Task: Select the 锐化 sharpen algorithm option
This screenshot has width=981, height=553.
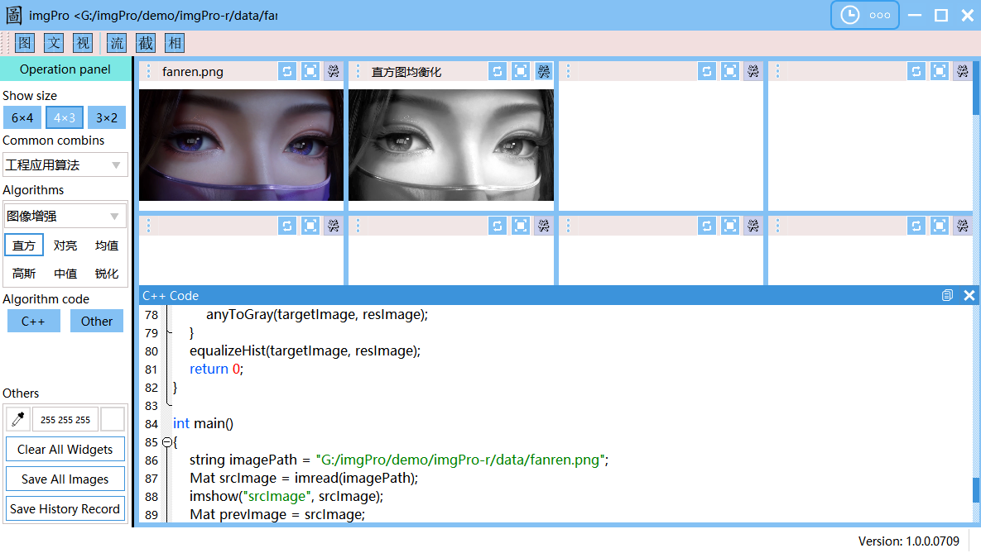Action: 106,274
